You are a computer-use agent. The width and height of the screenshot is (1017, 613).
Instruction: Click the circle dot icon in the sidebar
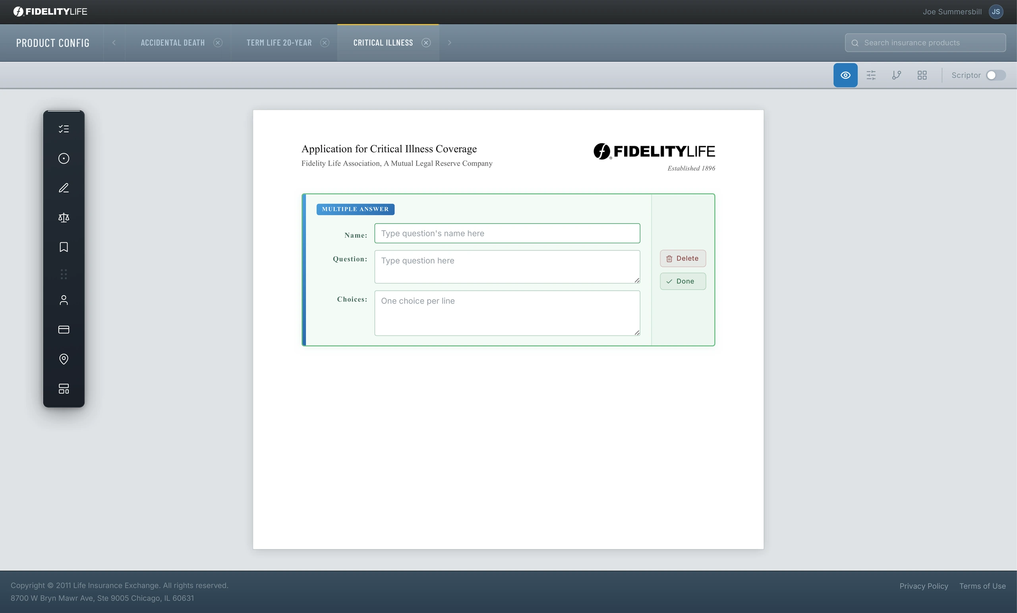[64, 159]
